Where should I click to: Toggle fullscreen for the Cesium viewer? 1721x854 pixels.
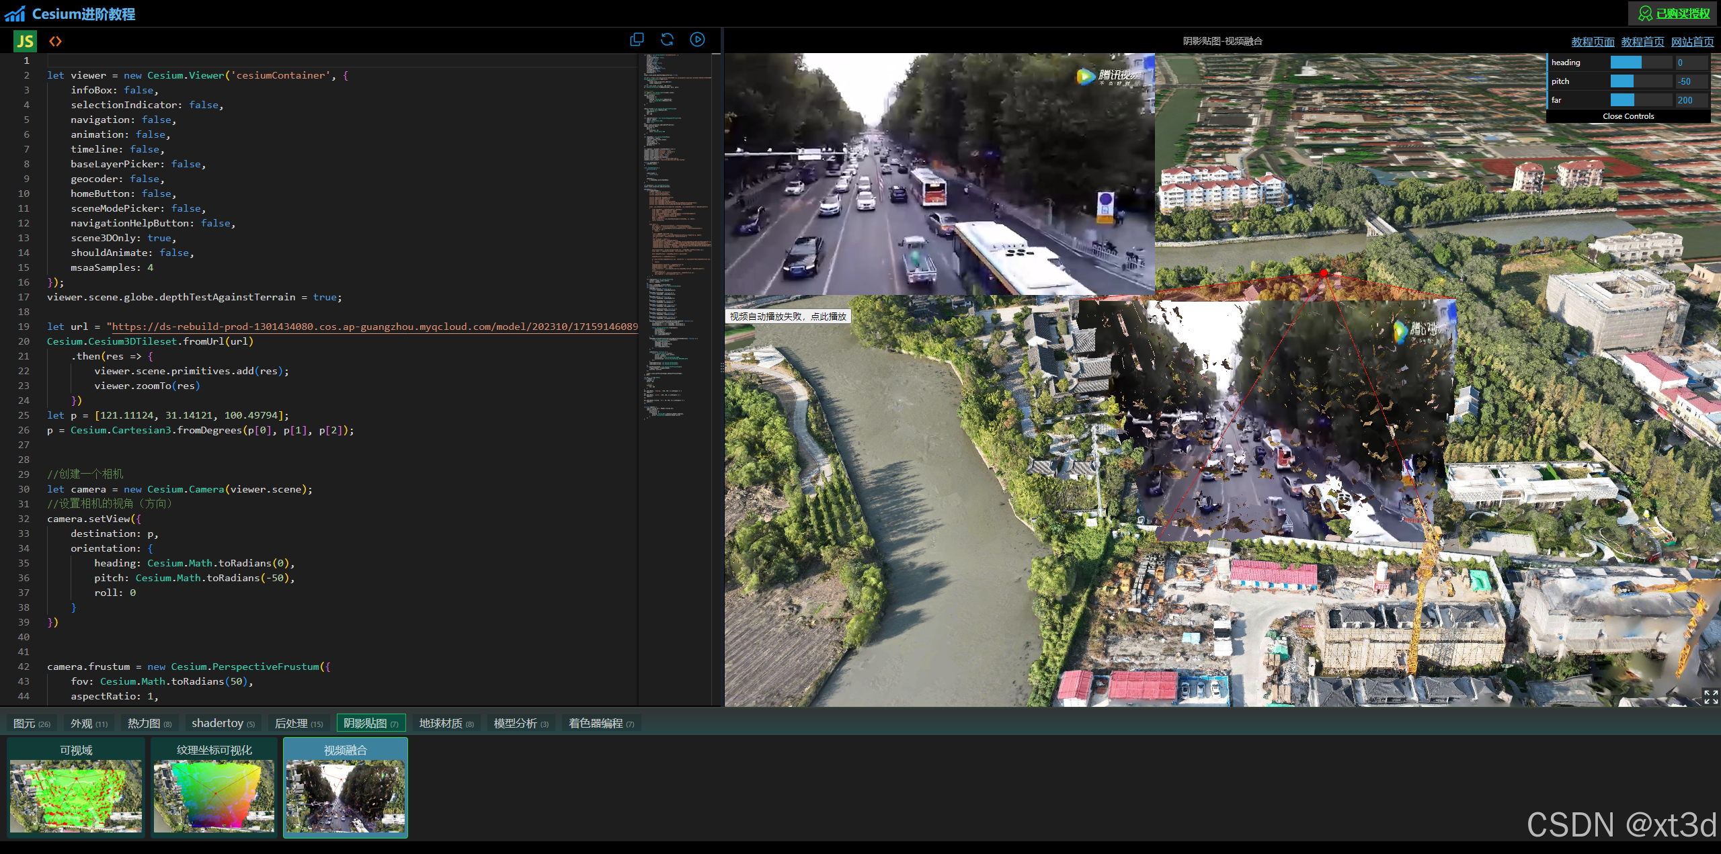1710,697
